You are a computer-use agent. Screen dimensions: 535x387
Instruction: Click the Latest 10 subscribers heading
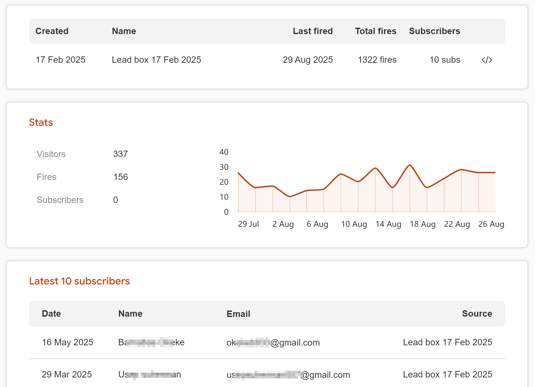tap(79, 281)
